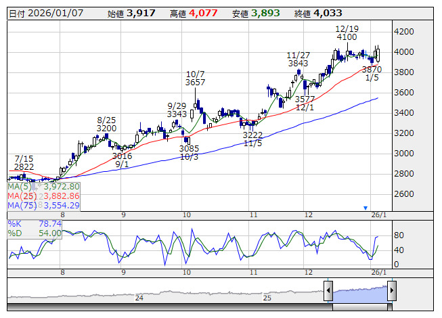Click the small blue triangle marker
Viewport: 442px width, 318px height.
tap(366, 208)
